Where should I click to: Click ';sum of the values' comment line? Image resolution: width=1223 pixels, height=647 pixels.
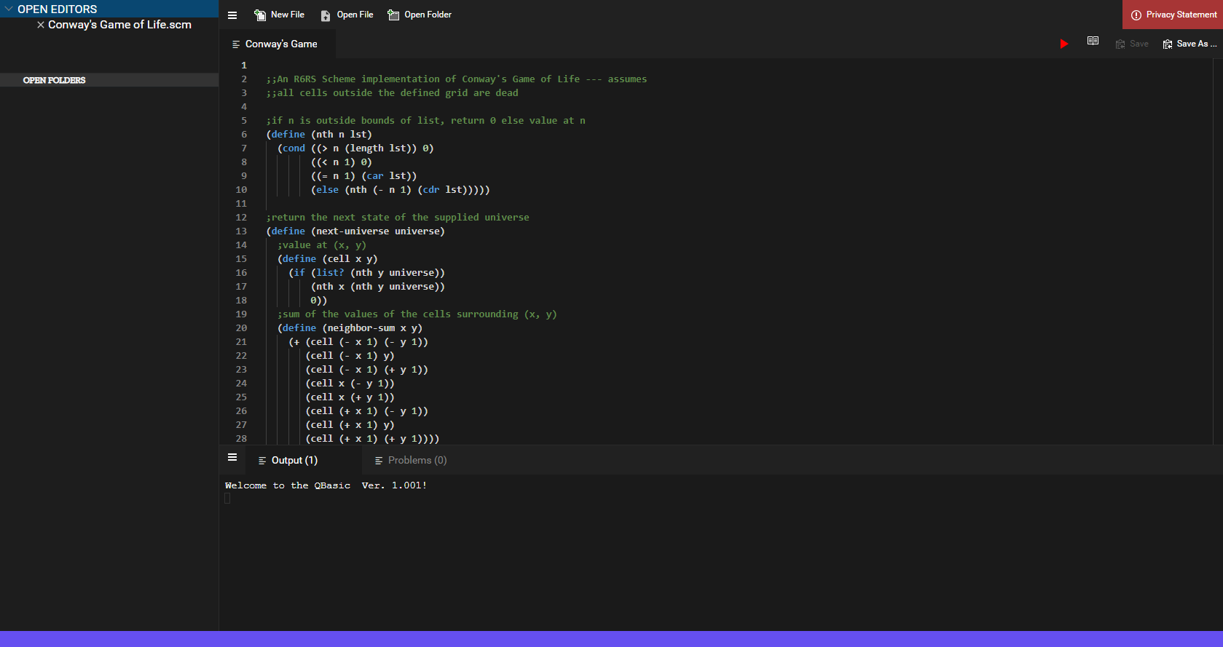pyautogui.click(x=417, y=314)
